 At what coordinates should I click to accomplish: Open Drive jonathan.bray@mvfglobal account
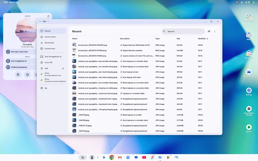pos(52,80)
